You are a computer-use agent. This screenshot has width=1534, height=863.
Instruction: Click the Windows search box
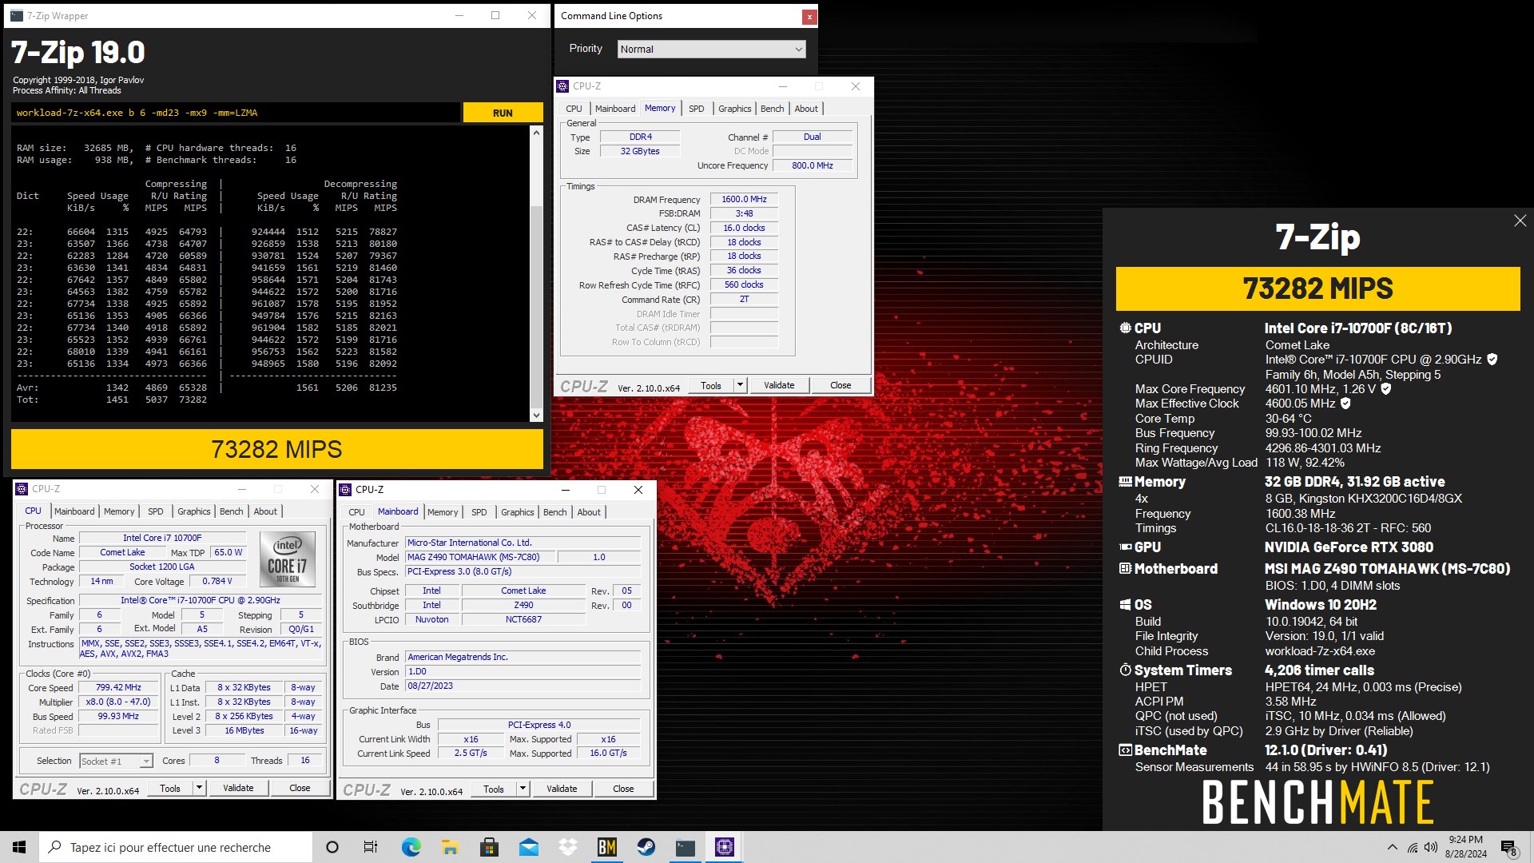point(176,847)
